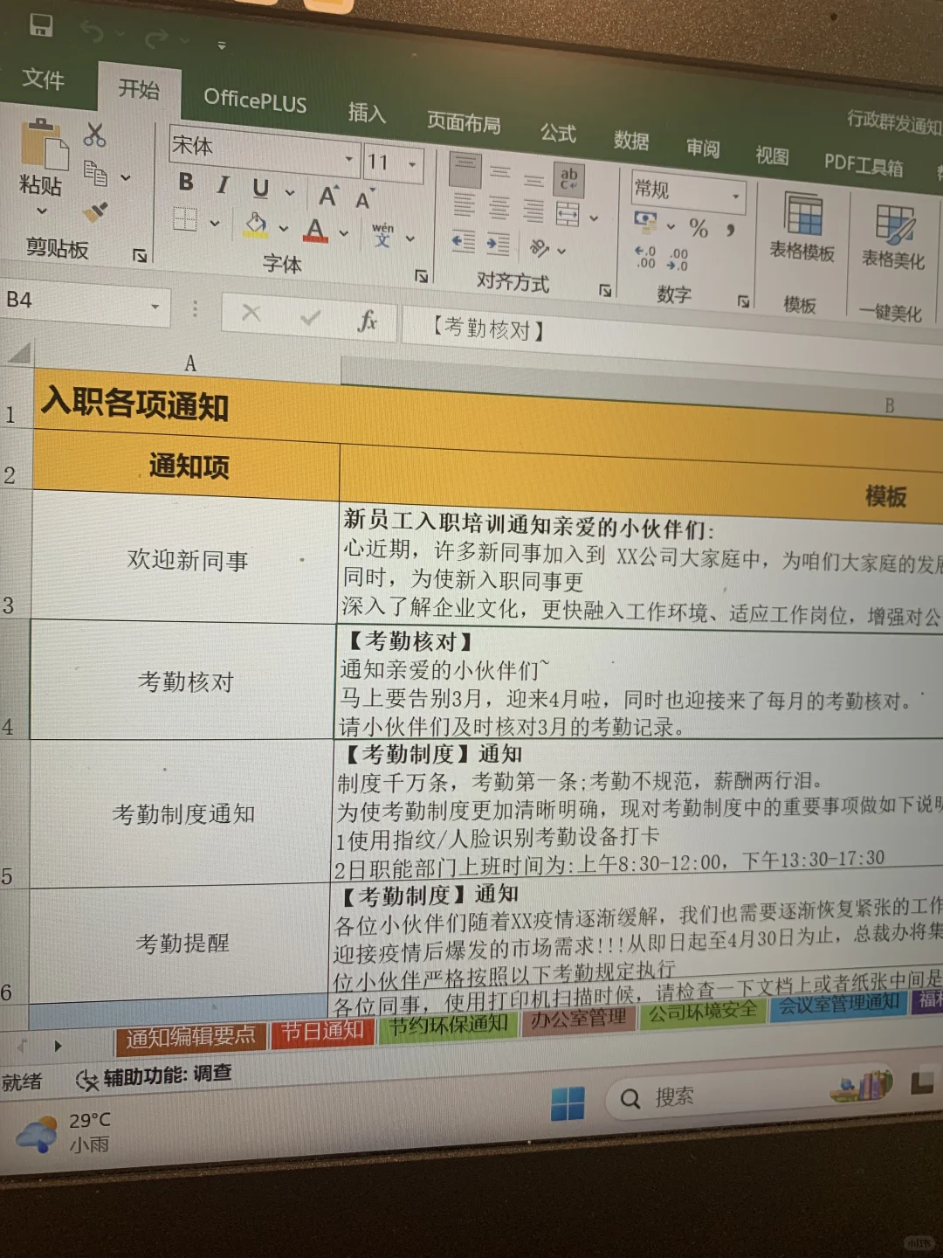The image size is (943, 1258).
Task: Click the wén phonetic guide icon
Action: point(382,234)
